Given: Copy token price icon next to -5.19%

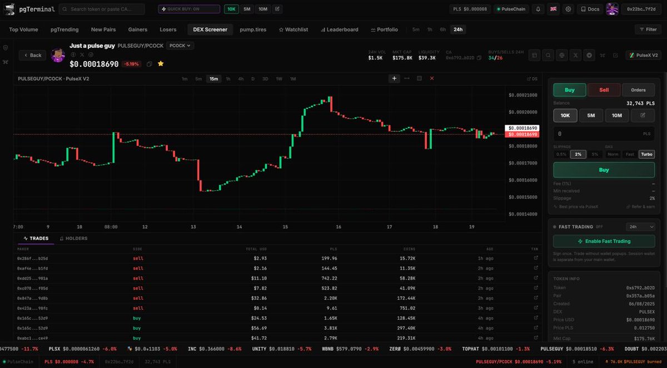Looking at the screenshot, I should pos(150,64).
